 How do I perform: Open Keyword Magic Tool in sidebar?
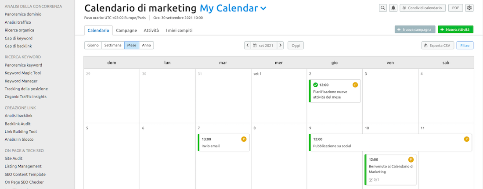[23, 73]
